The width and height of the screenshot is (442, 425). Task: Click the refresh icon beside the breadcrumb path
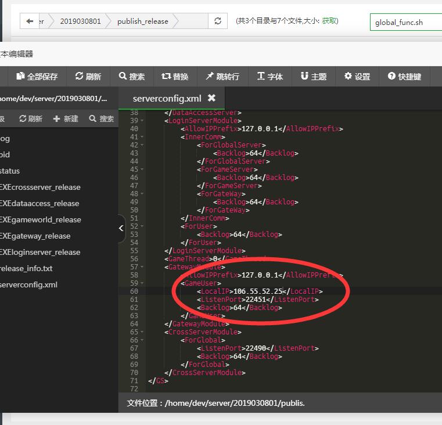pos(217,21)
